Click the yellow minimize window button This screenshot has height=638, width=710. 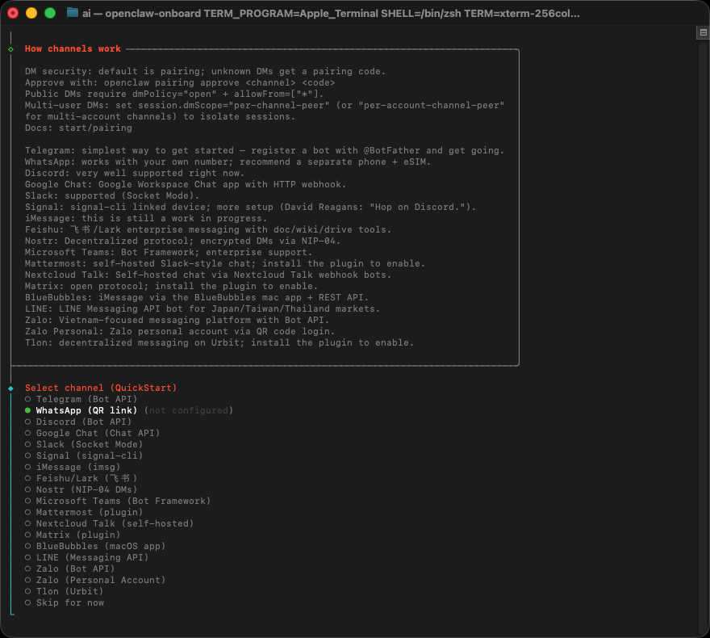pos(31,13)
